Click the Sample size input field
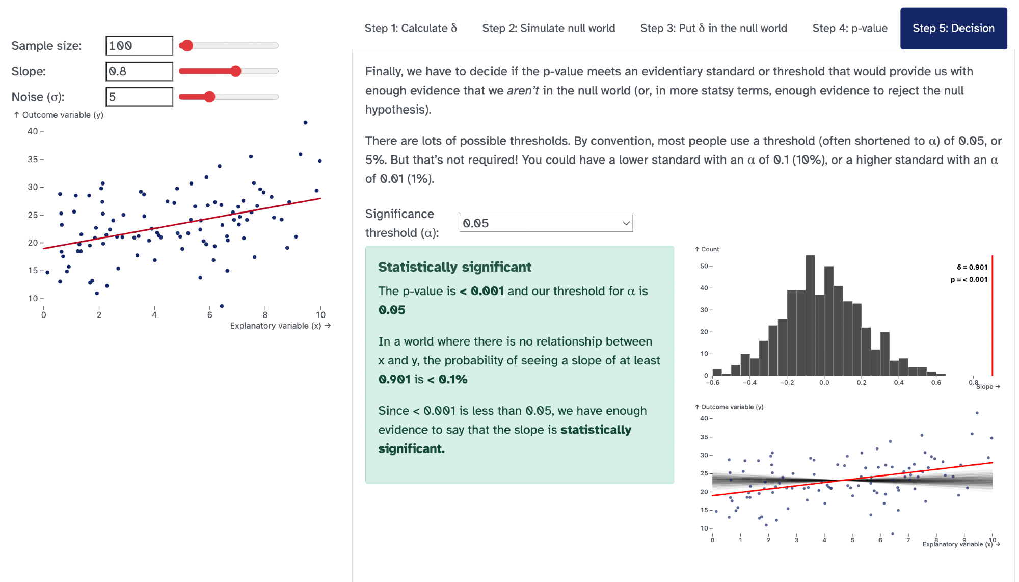Viewport: 1019px width, 582px height. tap(139, 46)
